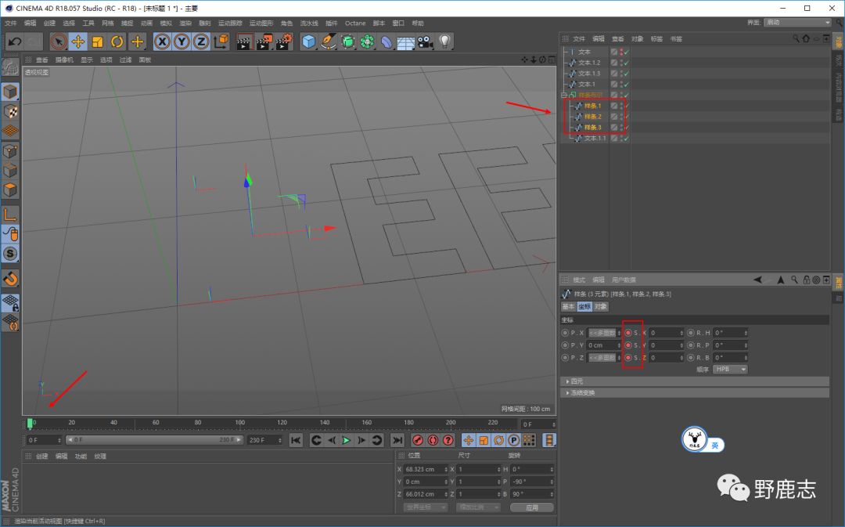Activate the Rotate tool
845x527 pixels.
click(x=117, y=42)
